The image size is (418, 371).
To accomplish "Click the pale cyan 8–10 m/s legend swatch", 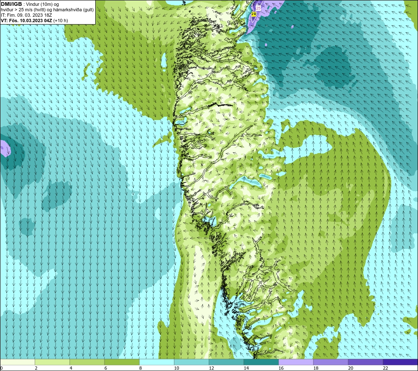I will (x=157, y=362).
